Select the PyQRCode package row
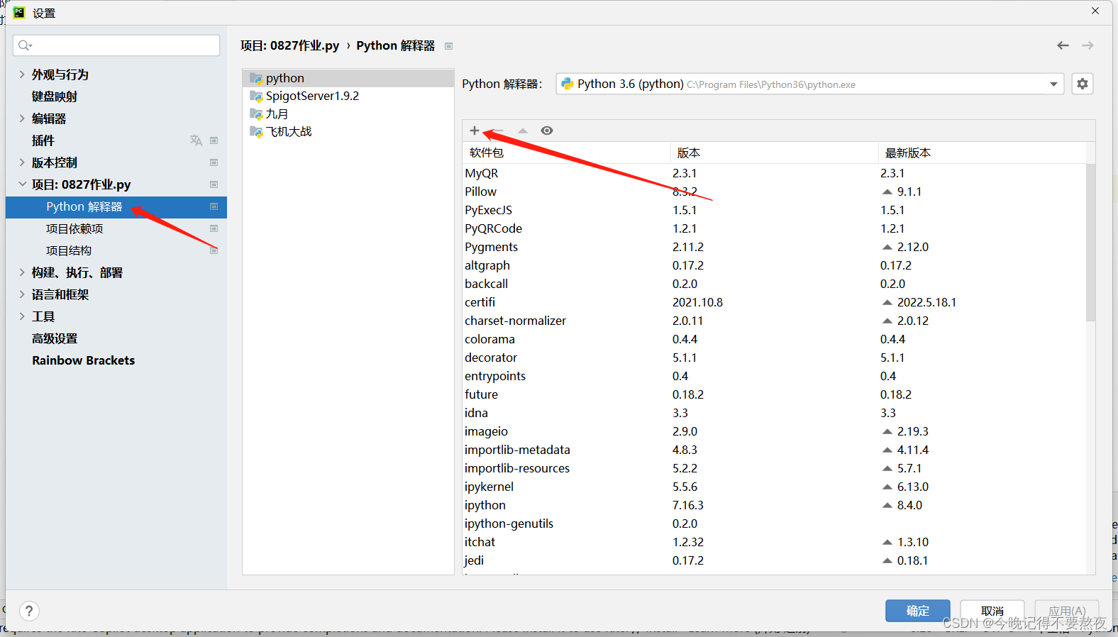Viewport: 1118px width, 637px height. pyautogui.click(x=774, y=228)
